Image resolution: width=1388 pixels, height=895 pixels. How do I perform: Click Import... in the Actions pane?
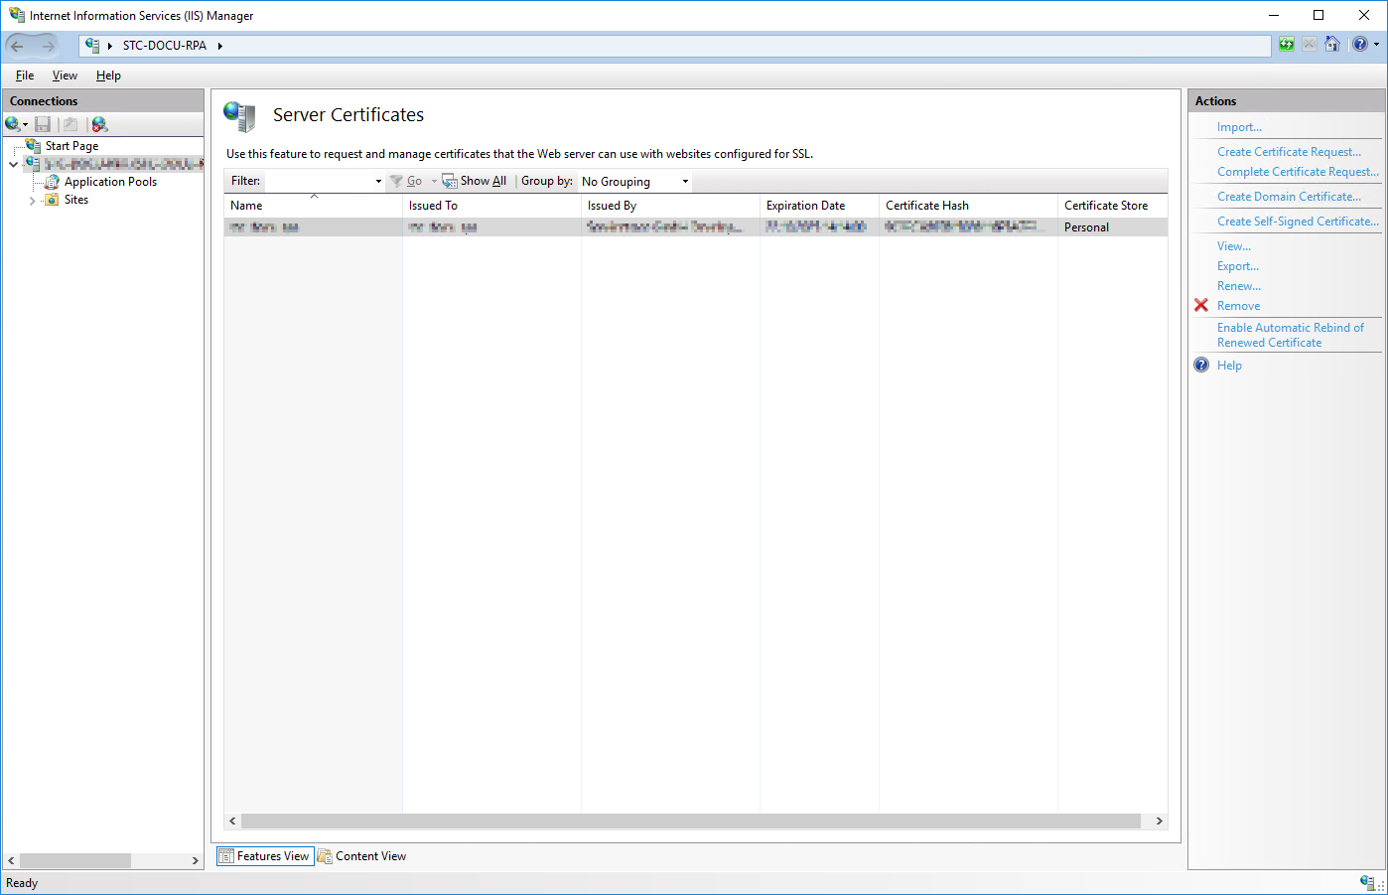click(1239, 126)
